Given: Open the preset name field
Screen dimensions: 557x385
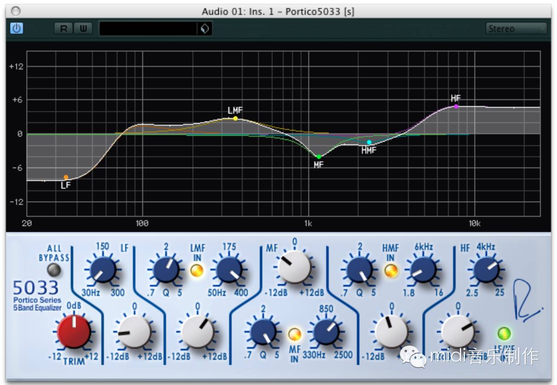Looking at the screenshot, I should coord(149,29).
